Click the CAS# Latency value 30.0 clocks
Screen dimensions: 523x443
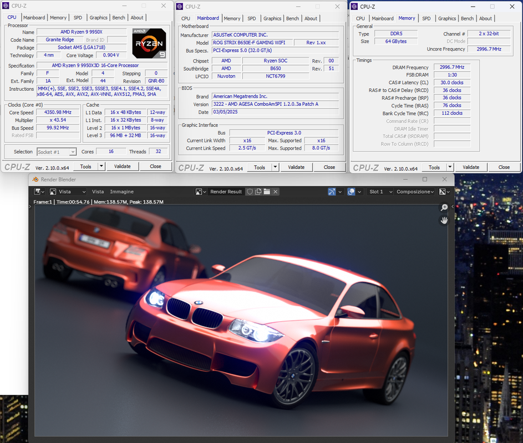(x=452, y=83)
